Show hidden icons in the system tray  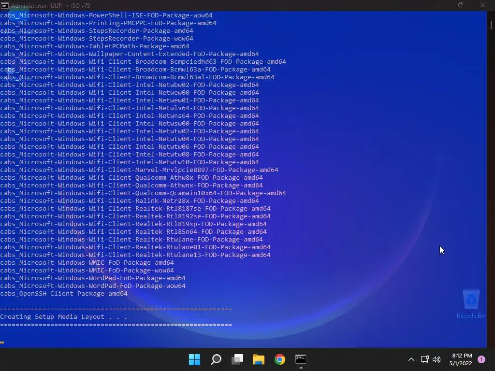[411, 359]
